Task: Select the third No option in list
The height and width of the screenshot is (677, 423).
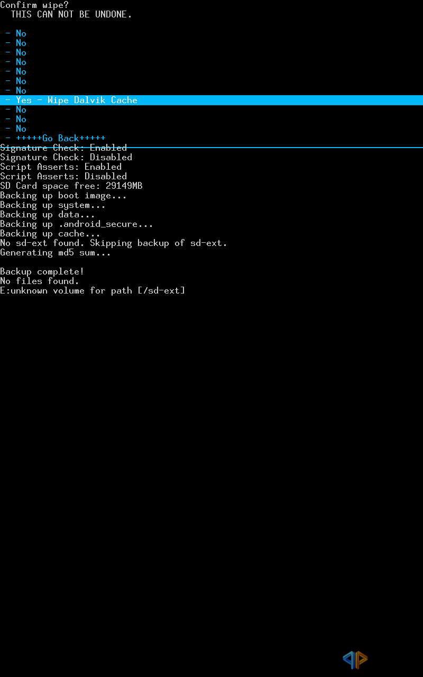Action: click(x=212, y=52)
